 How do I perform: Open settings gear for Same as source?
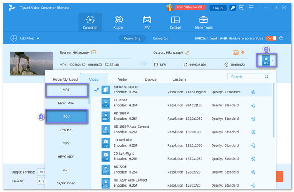253,92
